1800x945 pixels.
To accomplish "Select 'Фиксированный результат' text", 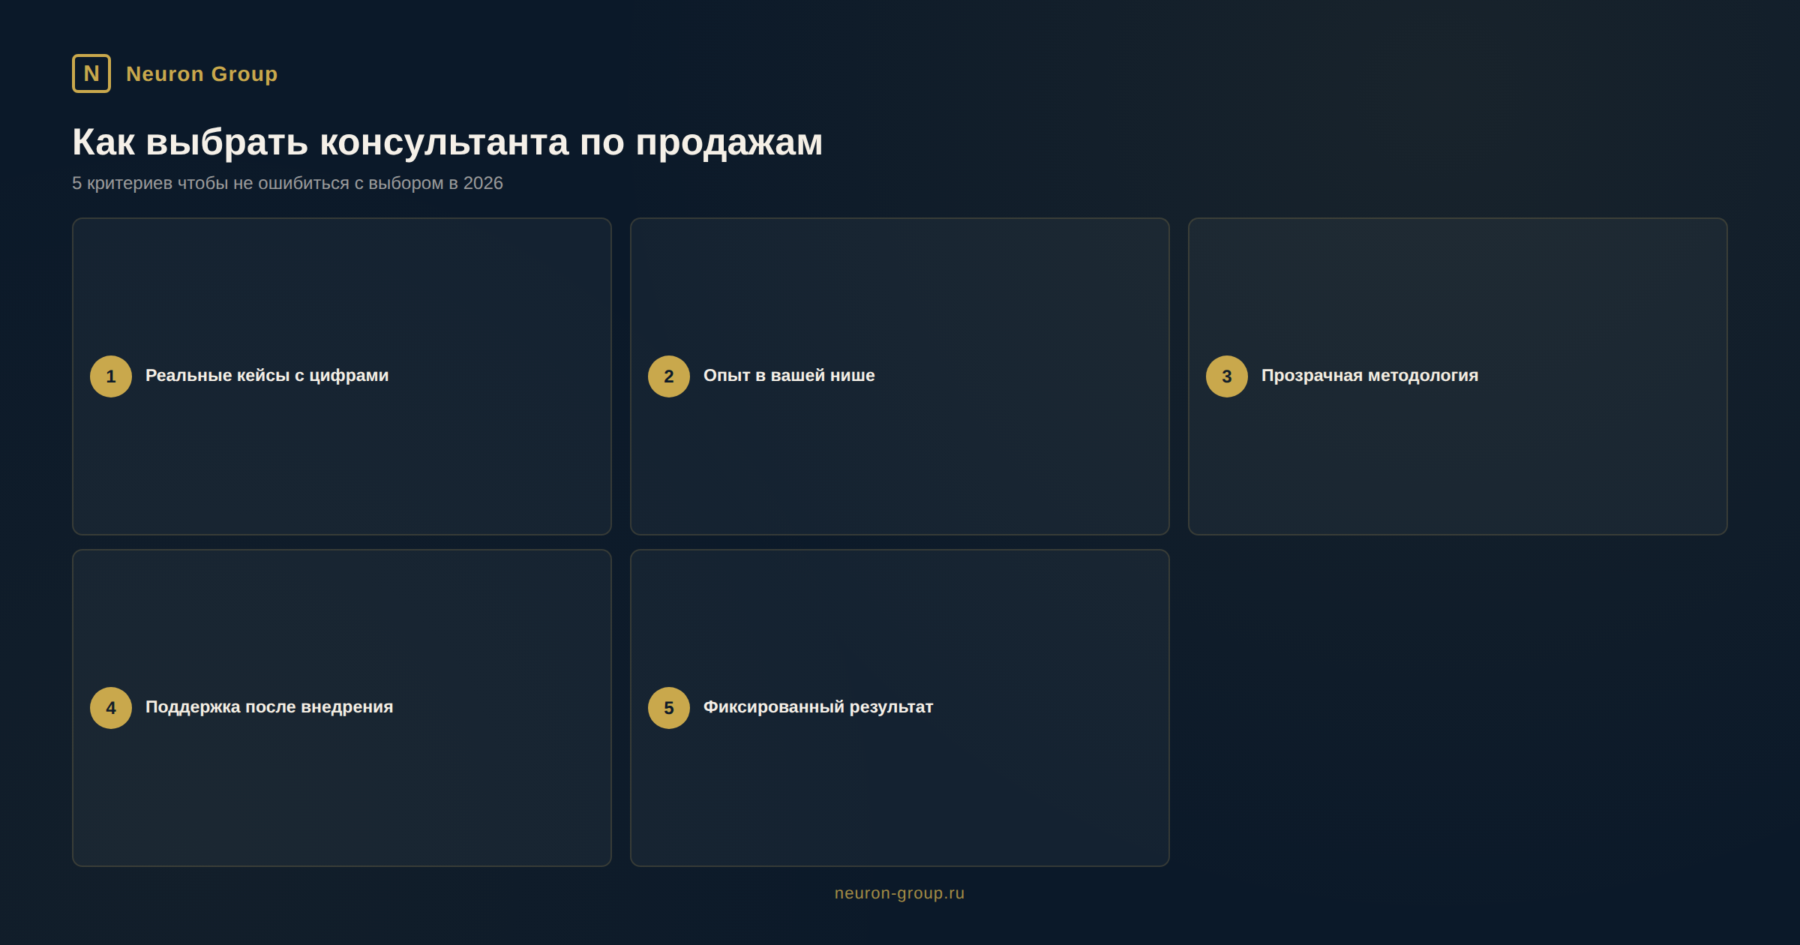I will pos(818,707).
